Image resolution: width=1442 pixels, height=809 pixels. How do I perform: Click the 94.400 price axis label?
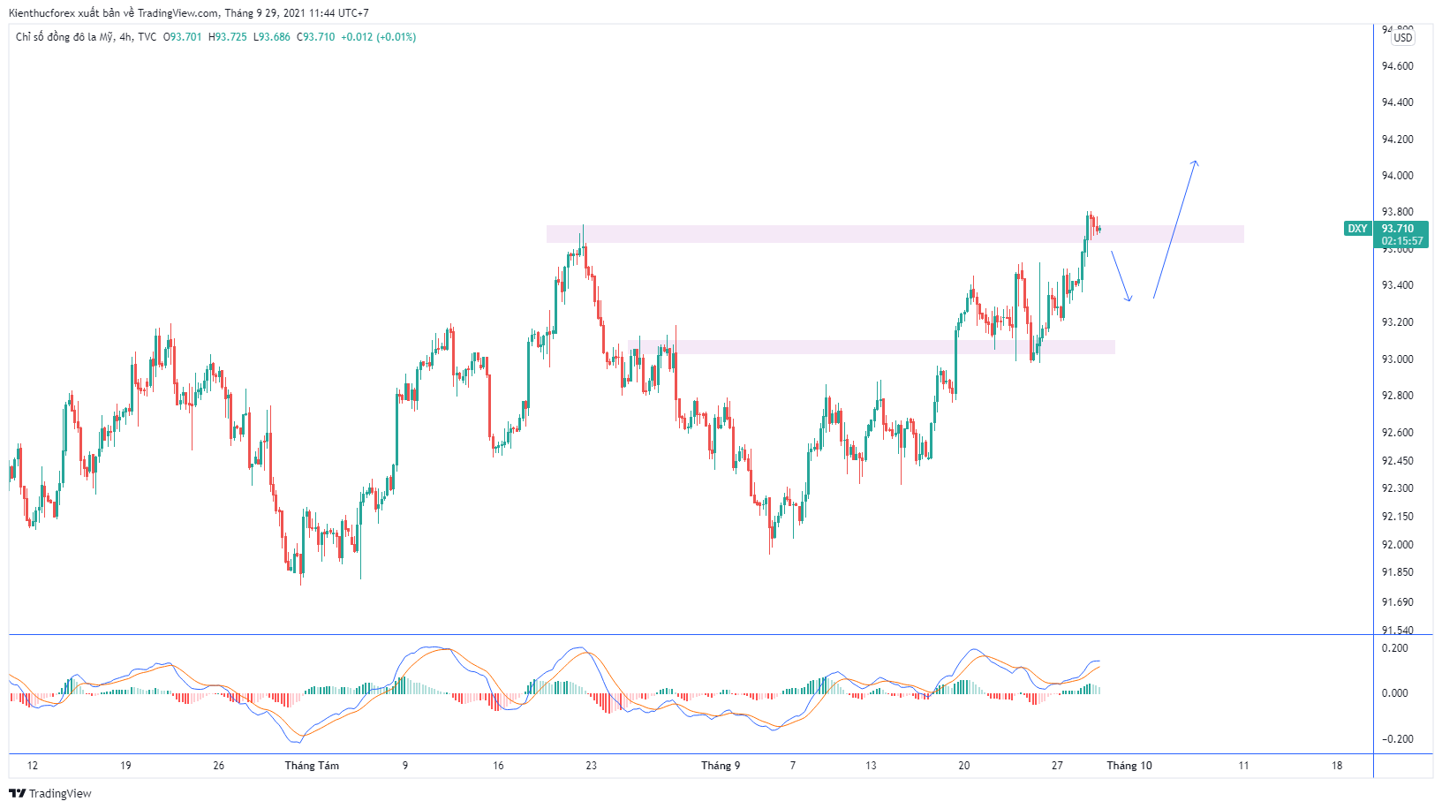click(1398, 102)
